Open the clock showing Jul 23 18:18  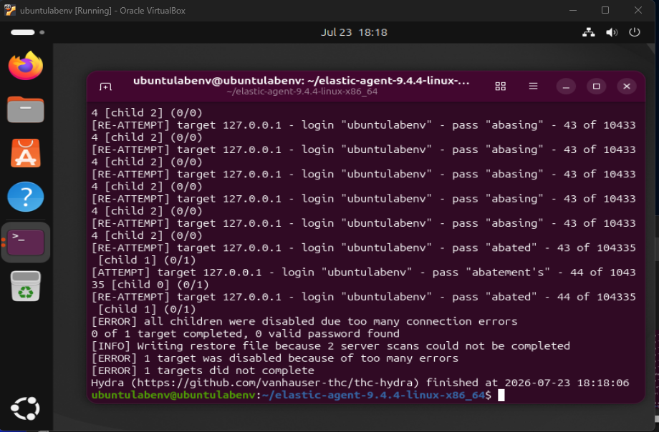tap(354, 32)
